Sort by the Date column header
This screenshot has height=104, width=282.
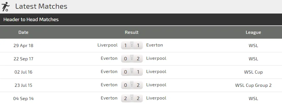23,32
